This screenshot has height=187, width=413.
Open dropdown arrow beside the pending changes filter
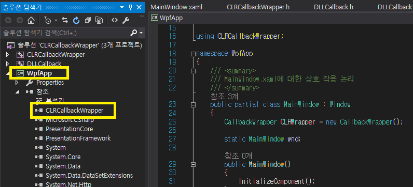pos(56,20)
